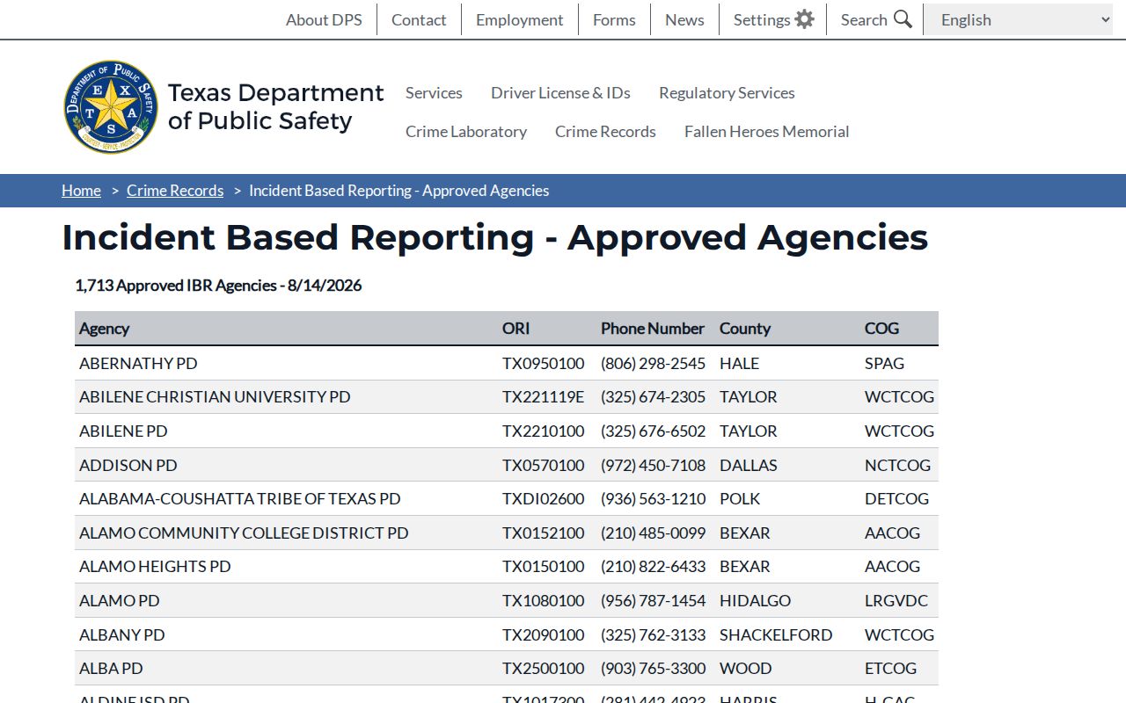Click the COG column header
Screen dimensions: 1126x703
[881, 329]
